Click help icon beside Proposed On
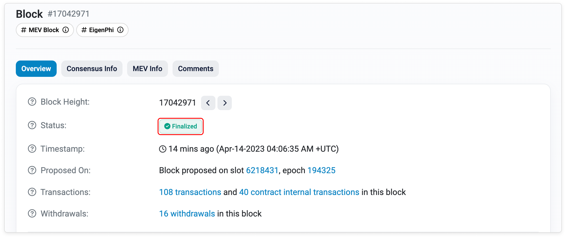This screenshot has height=238, width=566. (32, 170)
